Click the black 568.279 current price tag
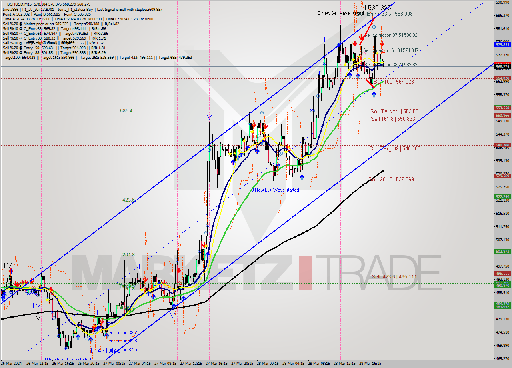The image size is (512, 368). coord(502,67)
